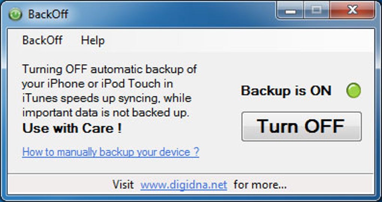Image resolution: width=382 pixels, height=202 pixels.
Task: Minimize the BackOff window
Action: coord(290,11)
